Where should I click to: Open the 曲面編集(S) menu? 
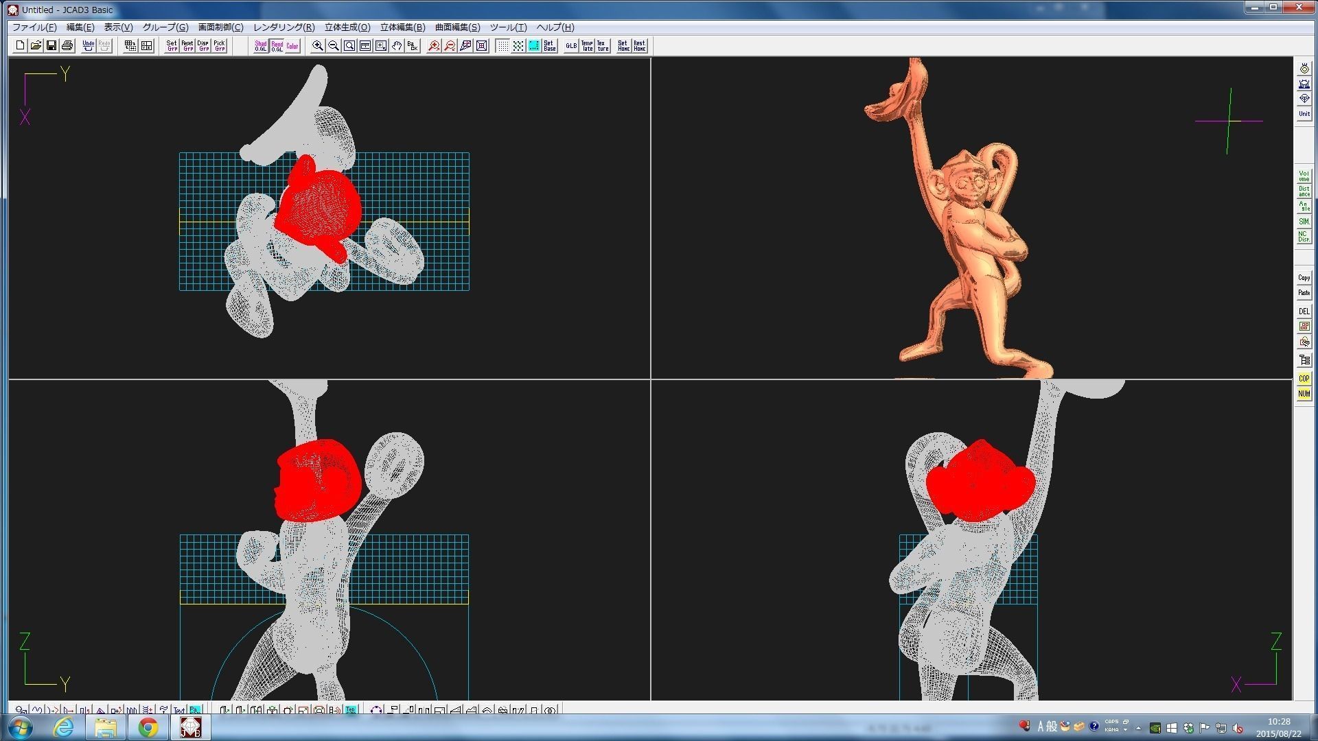(x=457, y=27)
